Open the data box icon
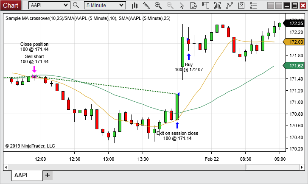The width and height of the screenshot is (308, 184). pos(194,6)
